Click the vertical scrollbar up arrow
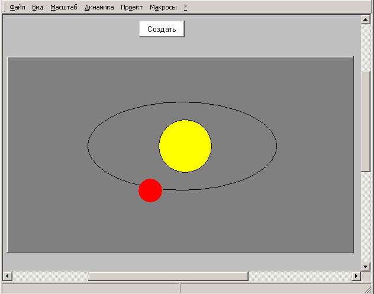 [x=365, y=20]
